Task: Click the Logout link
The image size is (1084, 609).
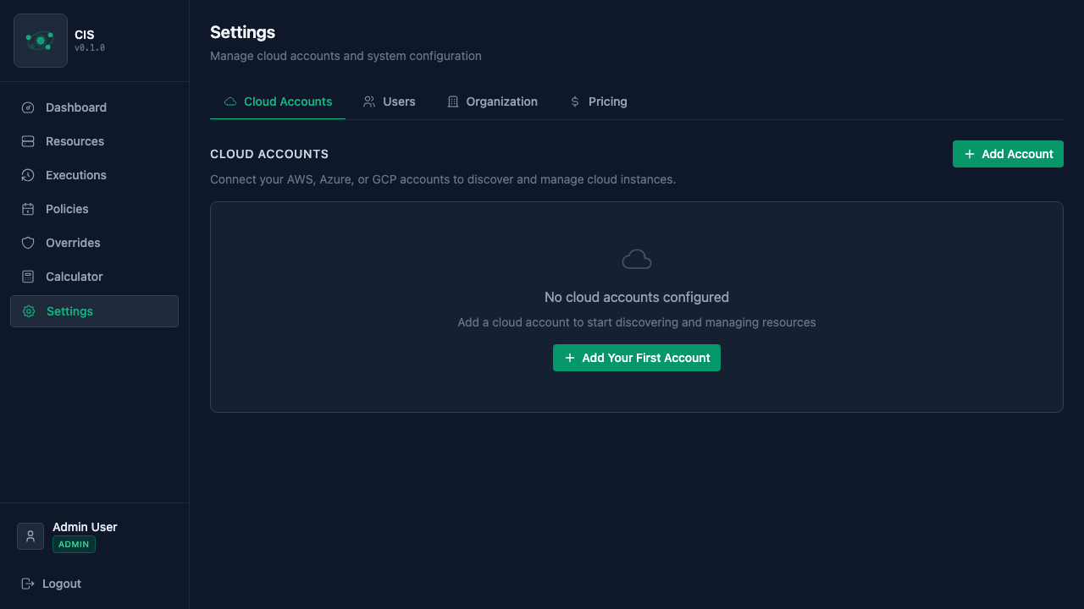Action: point(52,584)
